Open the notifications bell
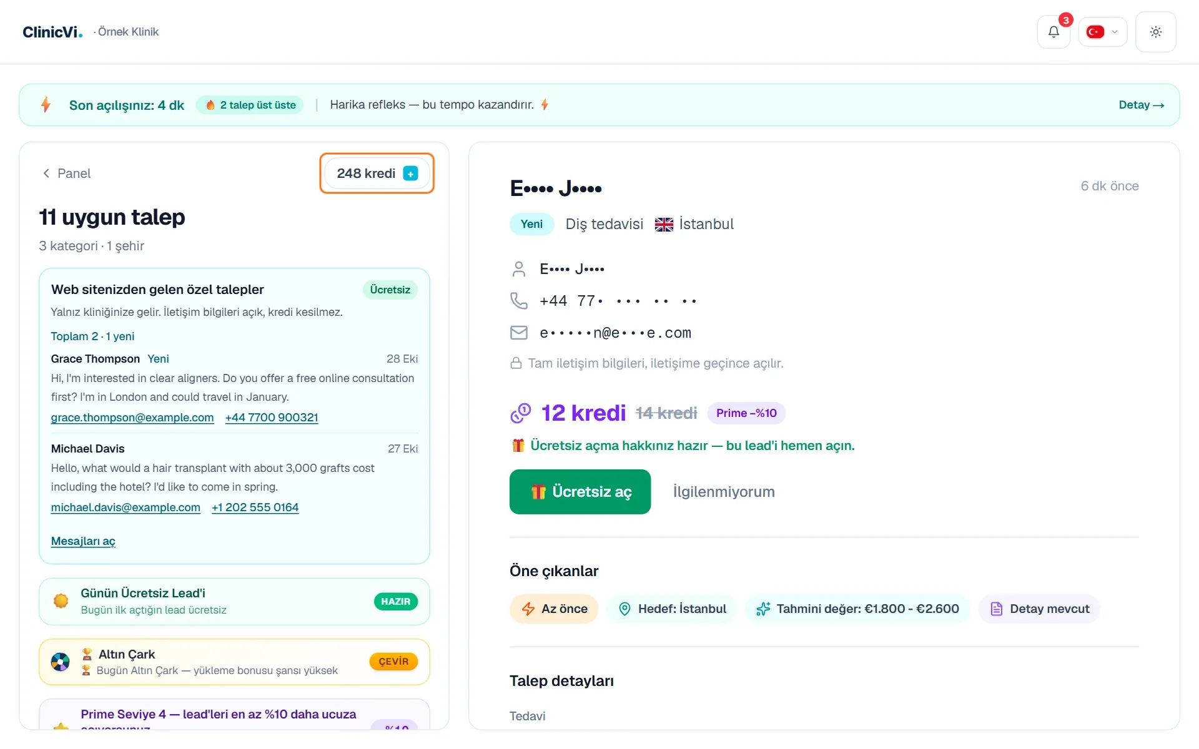 click(x=1053, y=32)
